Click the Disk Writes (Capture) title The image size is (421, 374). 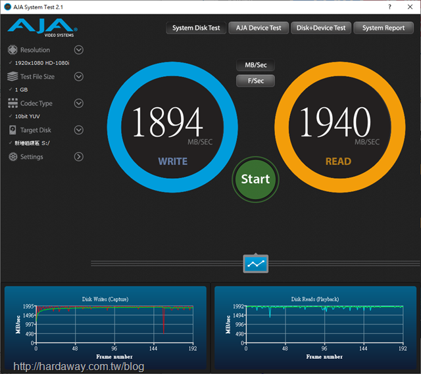(105, 299)
